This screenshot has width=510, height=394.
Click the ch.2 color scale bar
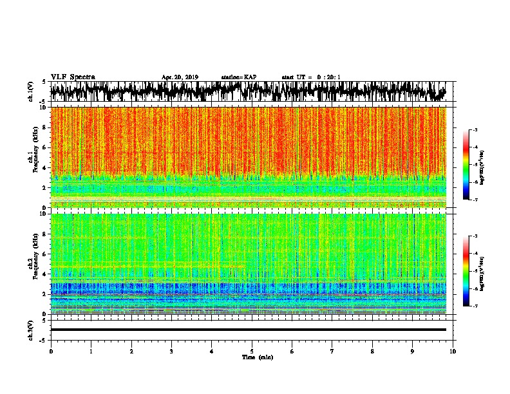pos(466,271)
